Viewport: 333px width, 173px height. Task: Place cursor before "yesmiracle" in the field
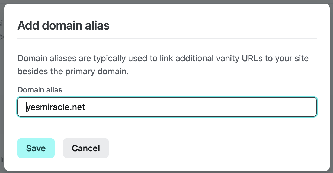coord(26,107)
